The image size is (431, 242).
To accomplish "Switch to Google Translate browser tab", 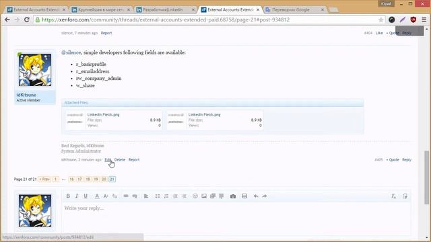I will coord(295,9).
